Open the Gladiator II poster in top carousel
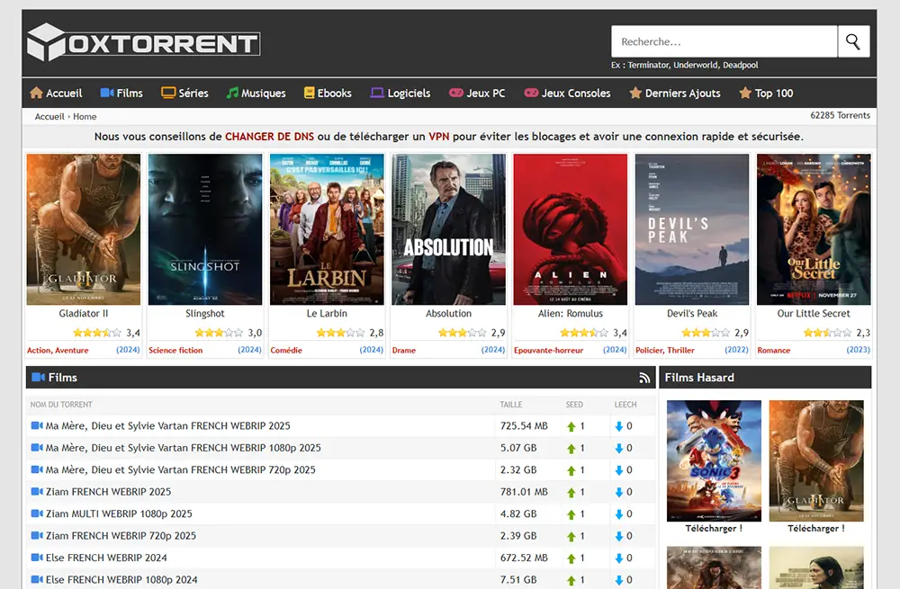 pos(83,229)
